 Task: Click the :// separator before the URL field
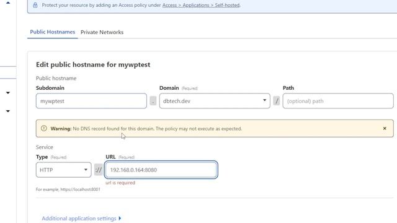98,170
